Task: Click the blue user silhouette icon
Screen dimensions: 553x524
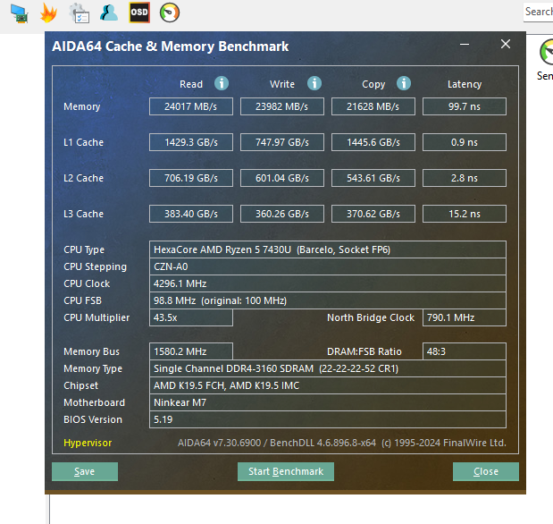Action: (x=109, y=13)
